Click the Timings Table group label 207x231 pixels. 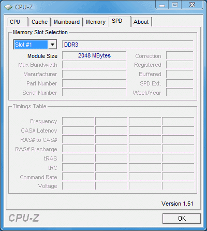click(29, 106)
